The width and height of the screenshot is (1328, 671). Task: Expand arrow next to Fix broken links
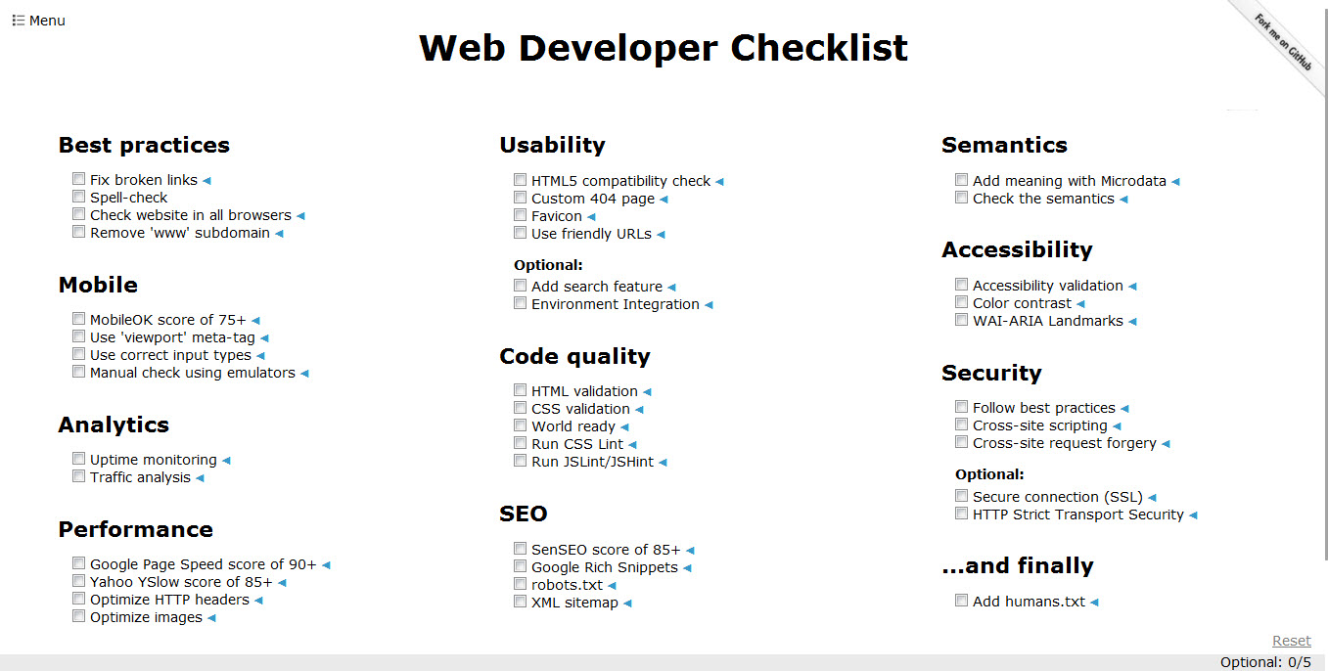click(206, 181)
